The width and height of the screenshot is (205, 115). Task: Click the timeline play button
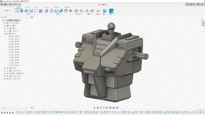tap(7, 113)
